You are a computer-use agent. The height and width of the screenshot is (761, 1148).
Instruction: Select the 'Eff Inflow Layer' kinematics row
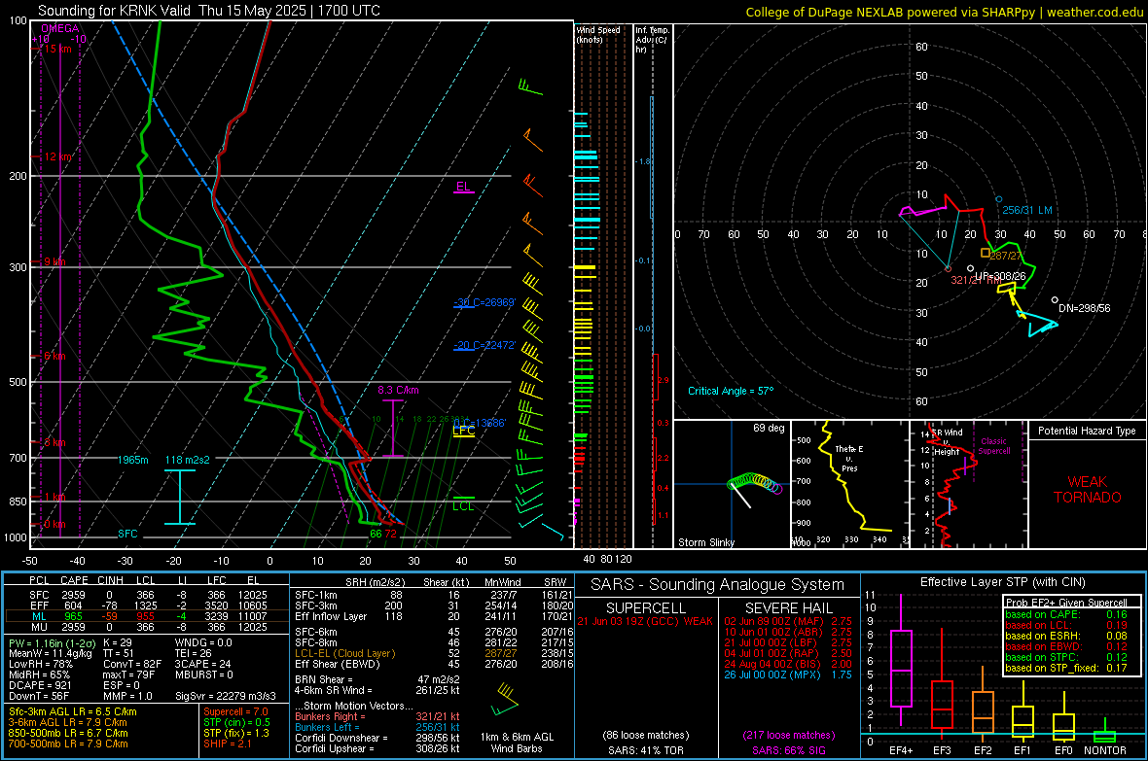pyautogui.click(x=434, y=616)
